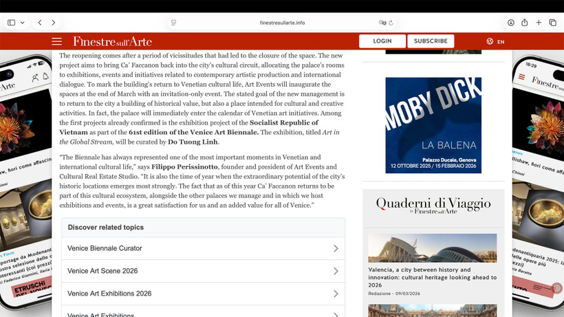564x317 pixels.
Task: Open the hamburger menu on Finestre sull'Arte
Action: pos(56,42)
